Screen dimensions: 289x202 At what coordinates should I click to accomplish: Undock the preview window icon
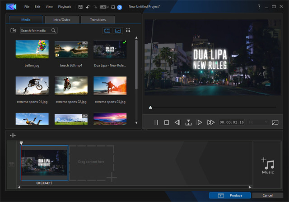click(275, 122)
